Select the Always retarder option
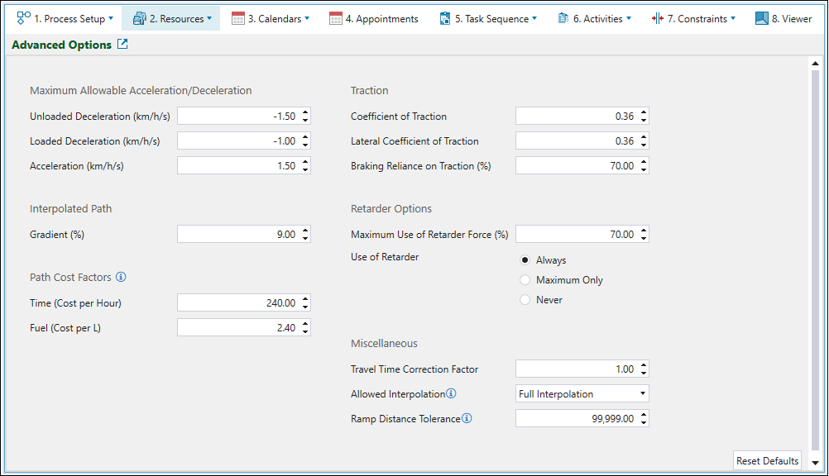The height and width of the screenshot is (476, 829). tap(525, 260)
